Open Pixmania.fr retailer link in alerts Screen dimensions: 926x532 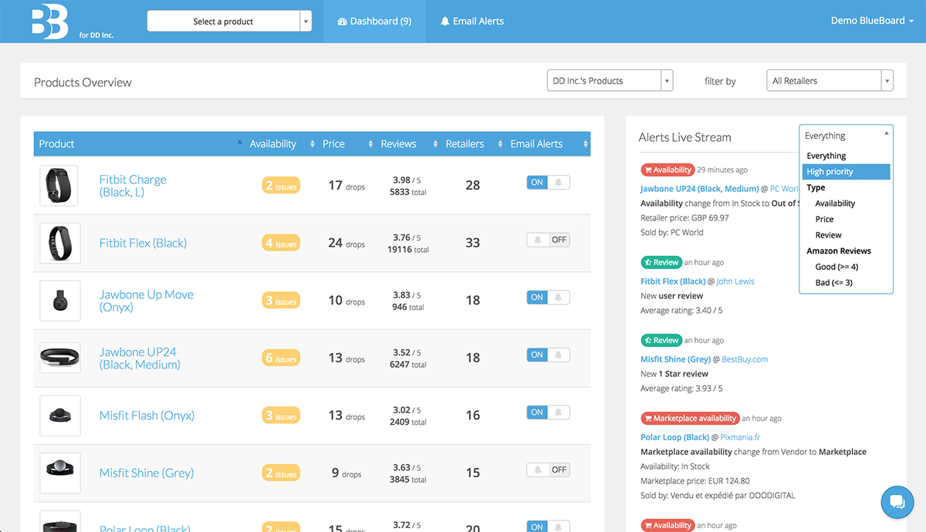point(742,437)
